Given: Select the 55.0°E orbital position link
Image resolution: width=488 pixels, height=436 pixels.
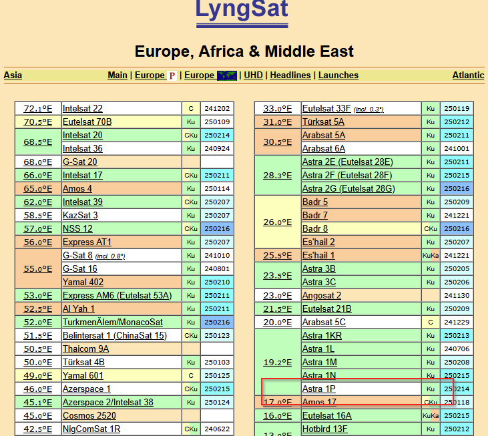Looking at the screenshot, I should coord(38,269).
